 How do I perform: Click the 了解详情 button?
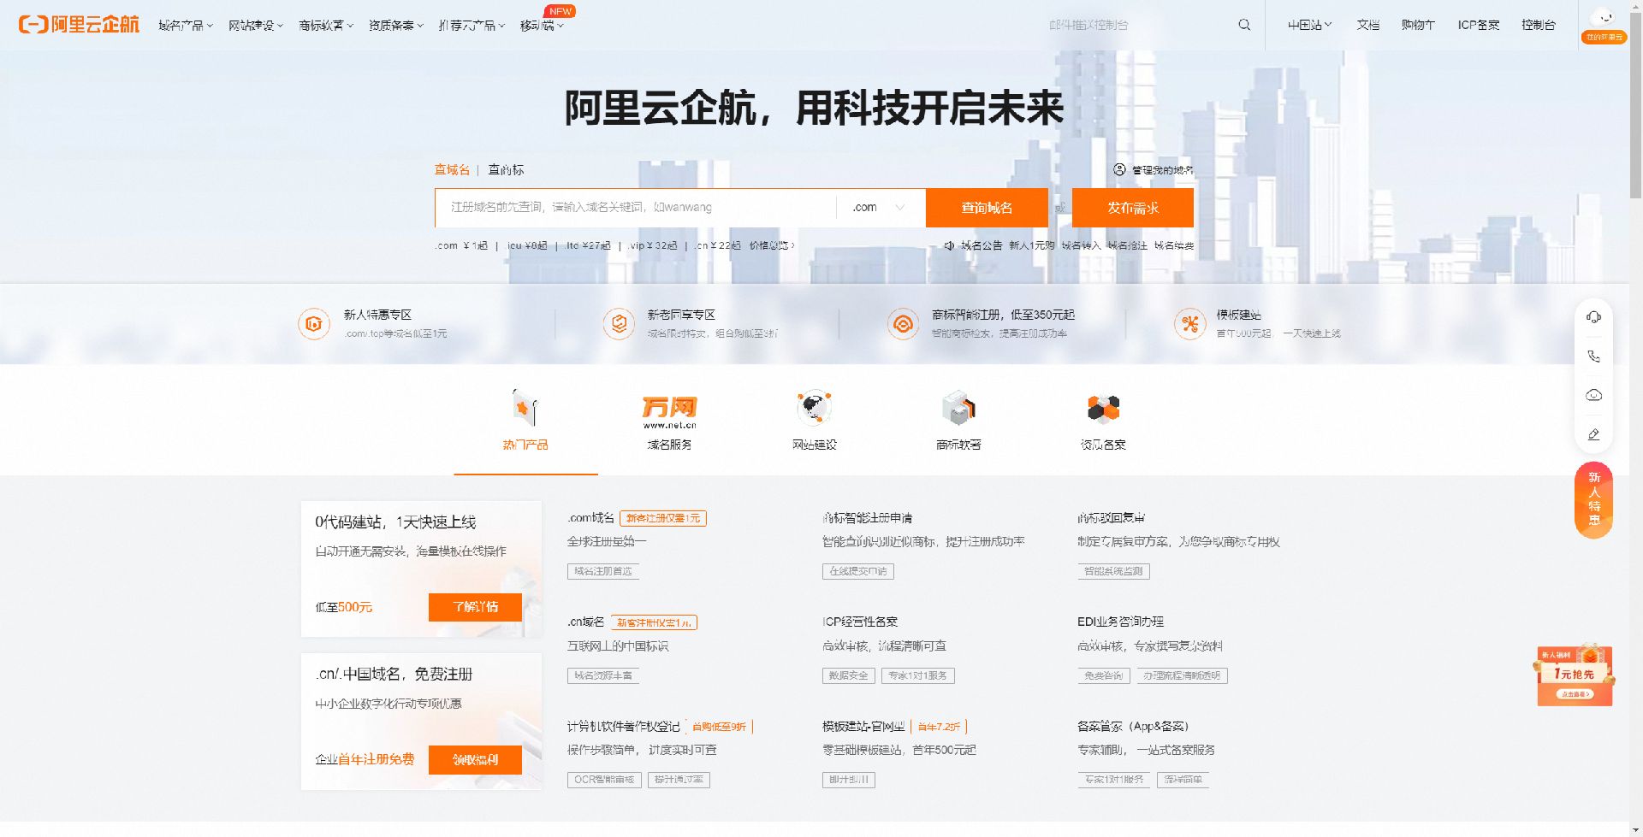coord(475,607)
